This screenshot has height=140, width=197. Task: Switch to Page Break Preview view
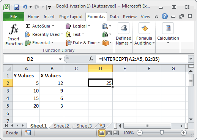[116, 133]
